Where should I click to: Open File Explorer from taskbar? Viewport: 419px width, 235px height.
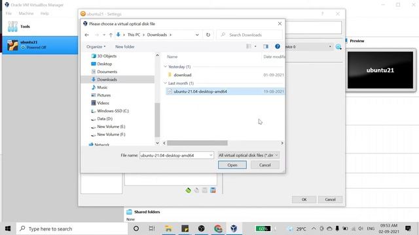168,228
